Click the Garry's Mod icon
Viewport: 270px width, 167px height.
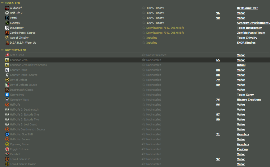click(7, 95)
